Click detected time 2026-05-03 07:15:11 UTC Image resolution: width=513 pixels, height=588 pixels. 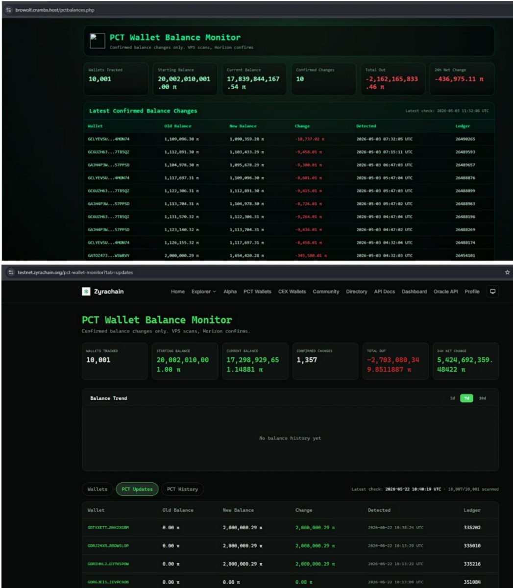pyautogui.click(x=384, y=152)
